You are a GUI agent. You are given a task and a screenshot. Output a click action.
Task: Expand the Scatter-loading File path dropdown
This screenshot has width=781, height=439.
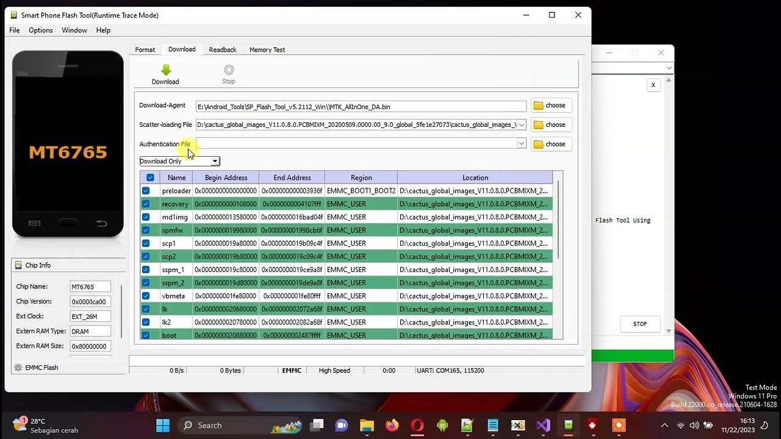522,125
